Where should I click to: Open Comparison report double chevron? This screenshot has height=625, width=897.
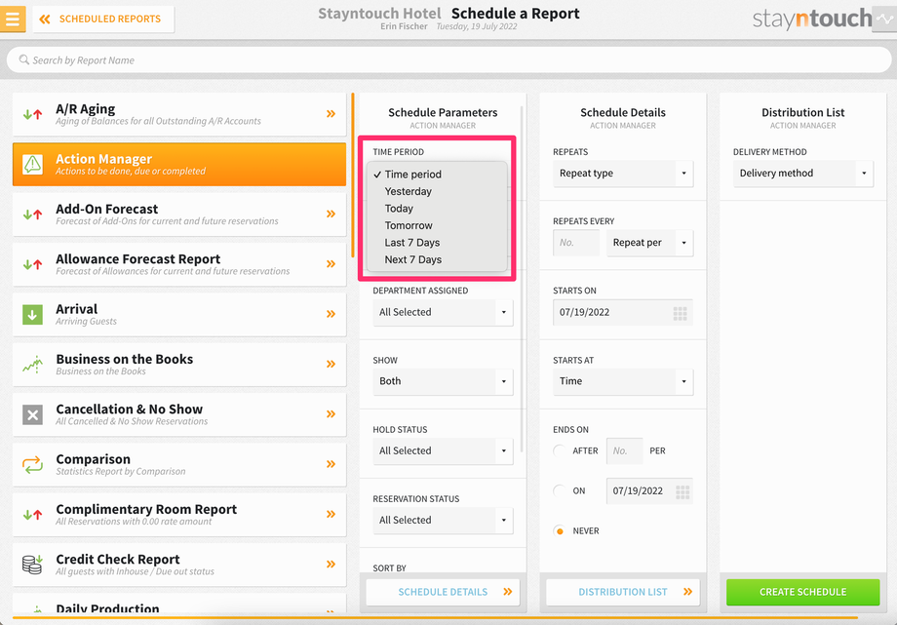(x=331, y=464)
